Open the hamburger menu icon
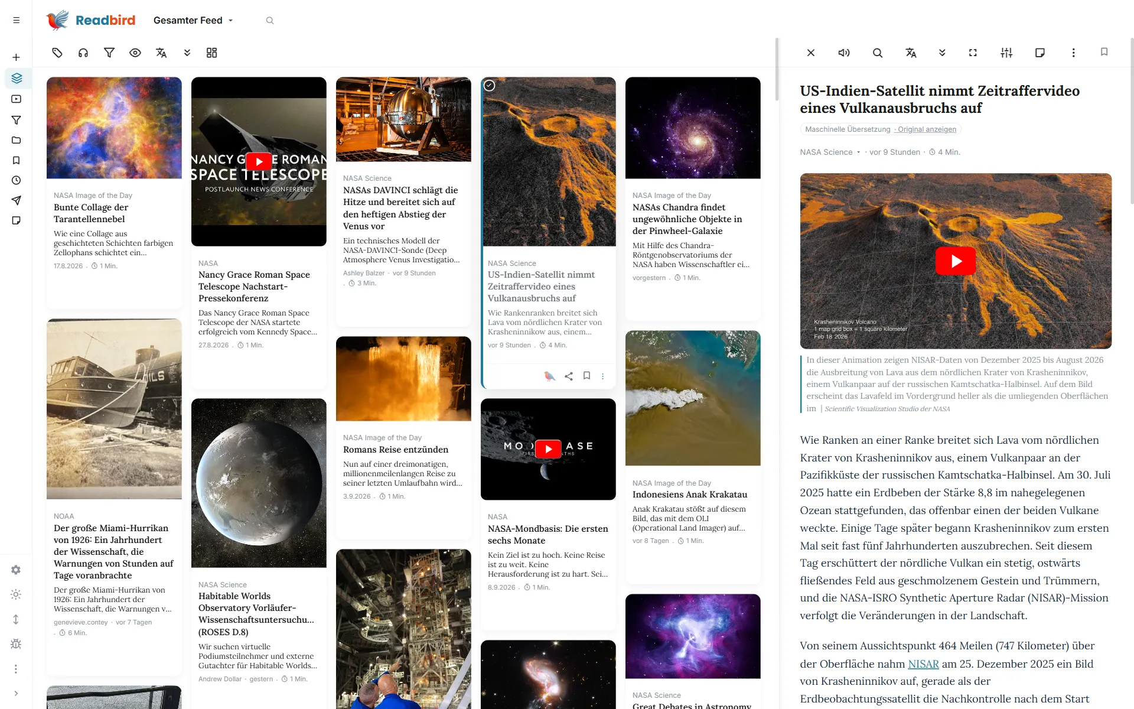The height and width of the screenshot is (709, 1134). pyautogui.click(x=16, y=20)
